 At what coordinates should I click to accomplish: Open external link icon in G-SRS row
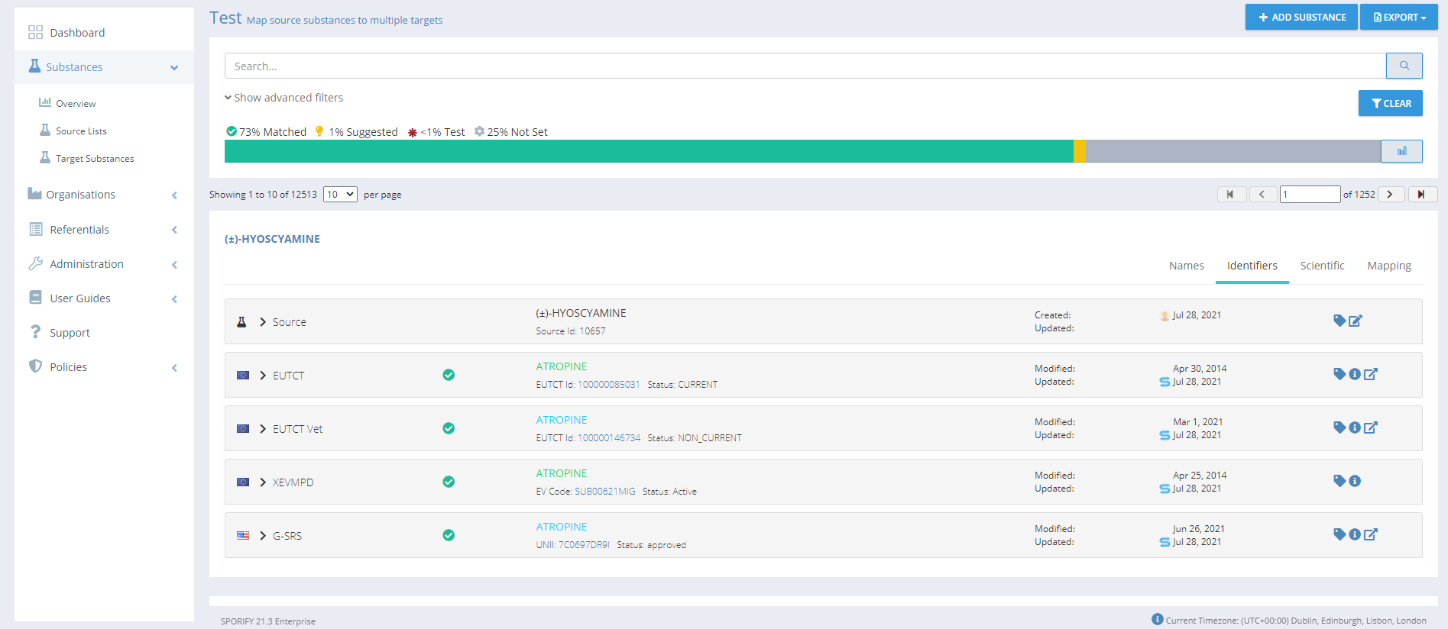pyautogui.click(x=1371, y=534)
